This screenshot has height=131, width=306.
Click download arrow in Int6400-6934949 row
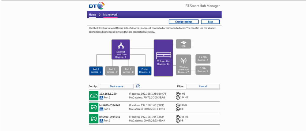point(178,109)
